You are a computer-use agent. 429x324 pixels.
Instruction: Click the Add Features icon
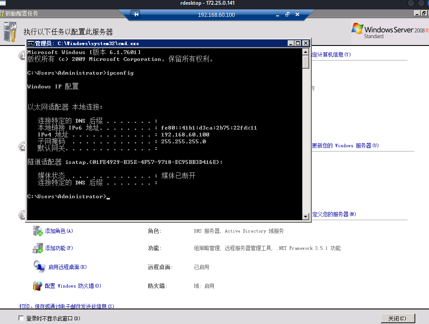(x=38, y=248)
